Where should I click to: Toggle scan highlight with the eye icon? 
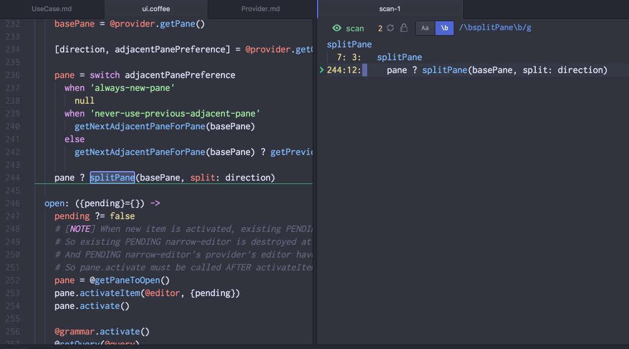point(337,28)
